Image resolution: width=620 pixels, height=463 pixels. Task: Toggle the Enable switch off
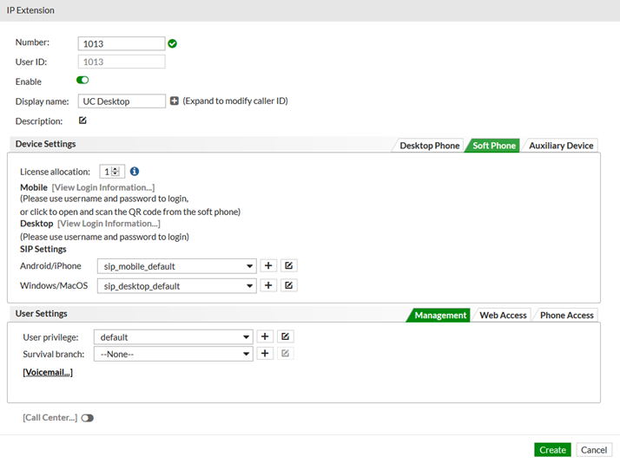pos(83,82)
